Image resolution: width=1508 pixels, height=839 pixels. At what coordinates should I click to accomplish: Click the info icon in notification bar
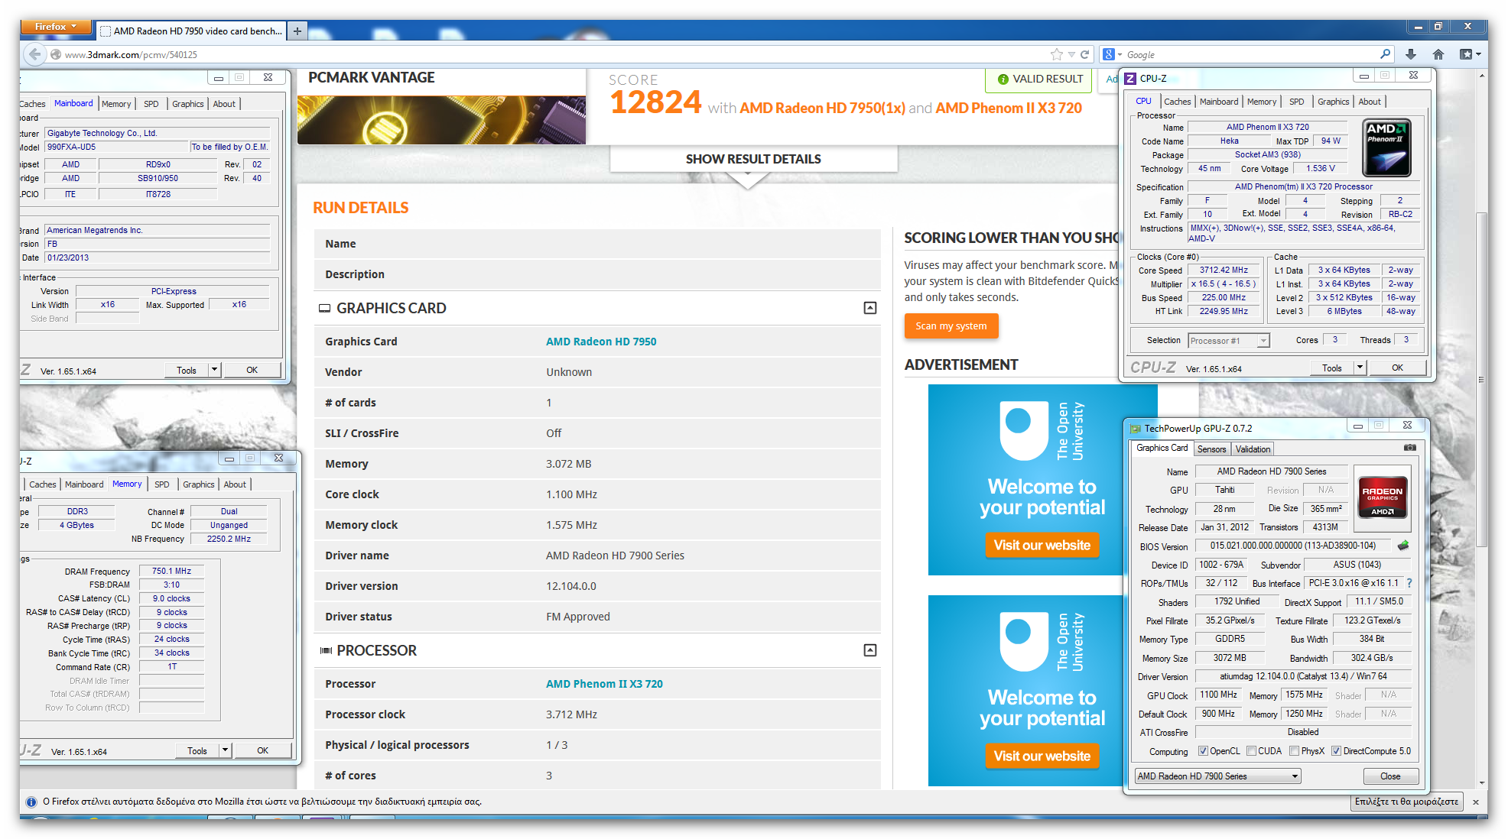[x=31, y=802]
